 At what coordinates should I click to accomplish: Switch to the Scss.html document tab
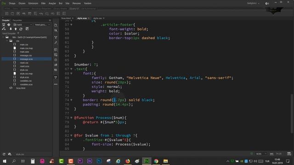click(x=66, y=18)
